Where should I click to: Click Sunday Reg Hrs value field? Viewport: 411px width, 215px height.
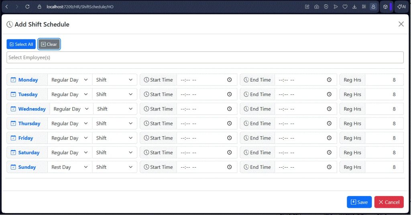[384, 167]
